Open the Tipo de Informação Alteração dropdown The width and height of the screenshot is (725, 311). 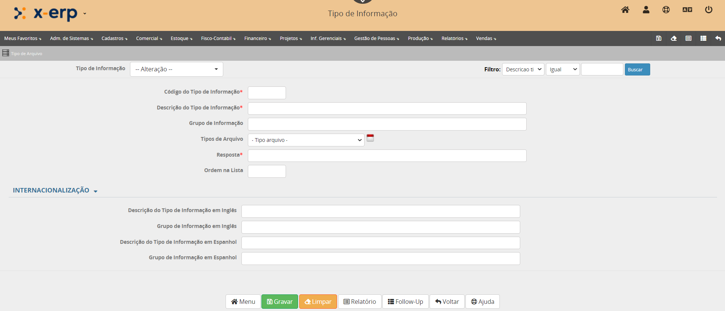[176, 69]
